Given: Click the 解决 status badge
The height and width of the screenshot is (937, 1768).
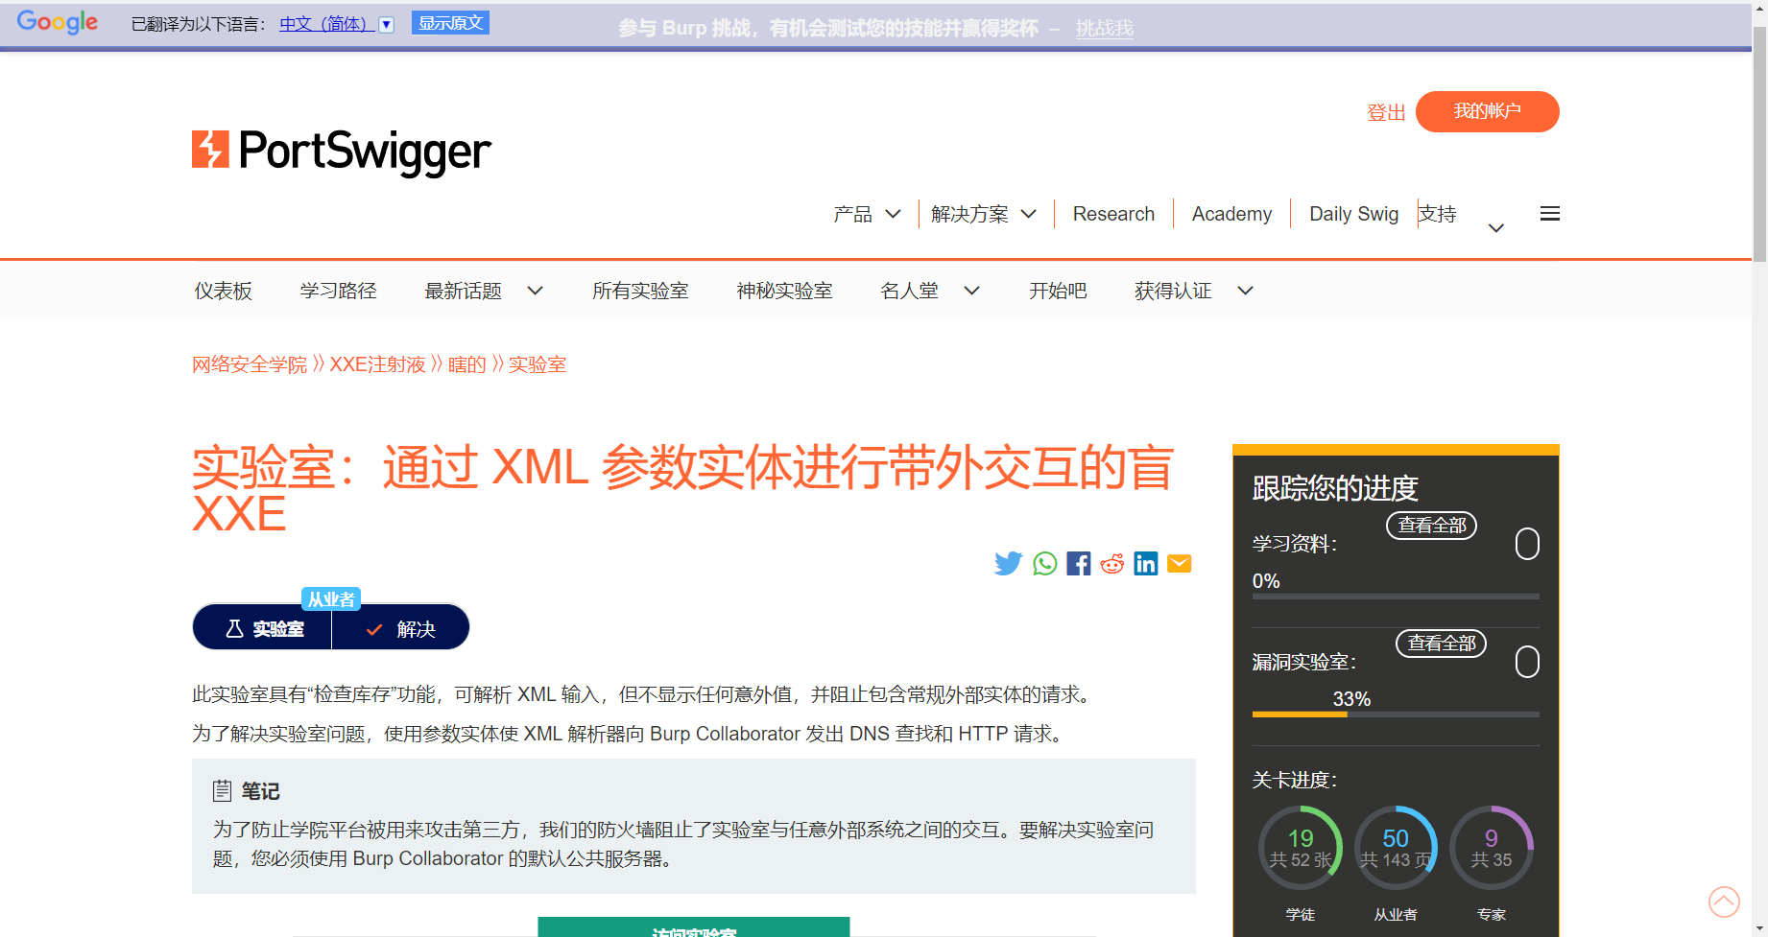Looking at the screenshot, I should click(x=400, y=629).
